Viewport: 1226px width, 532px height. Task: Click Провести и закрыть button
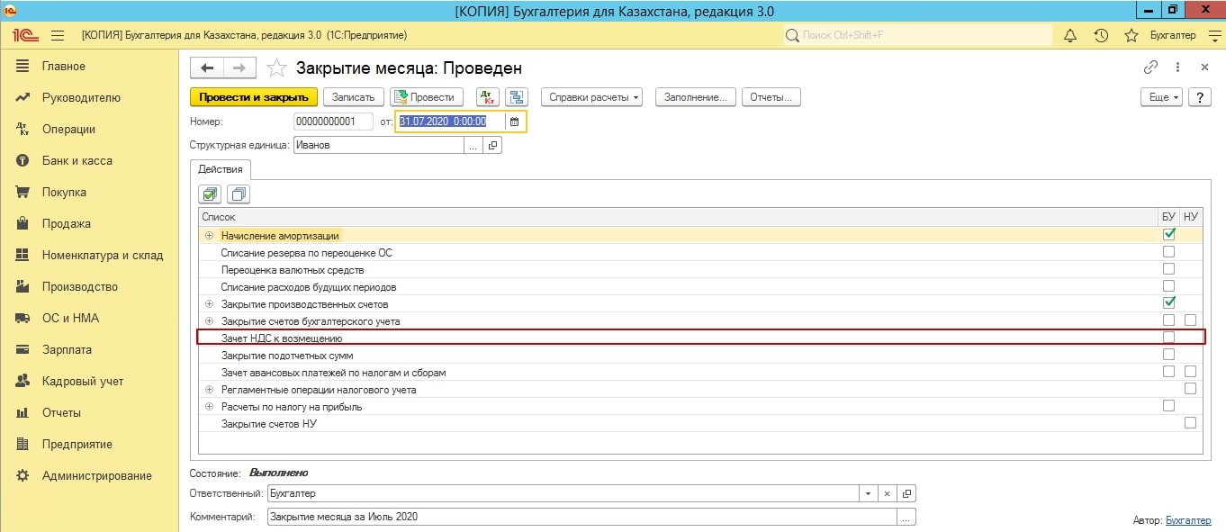(x=253, y=97)
